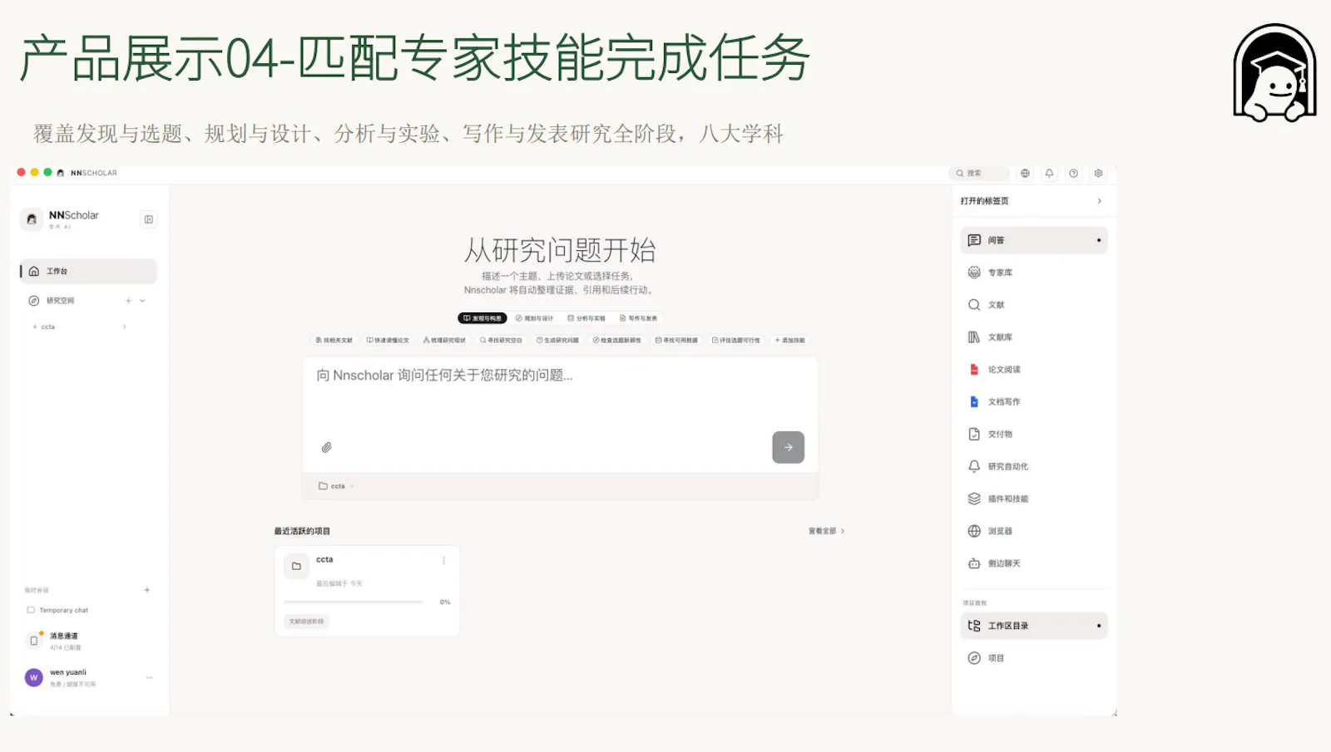Open the ccta card three-dot menu
1331x752 pixels.
coord(443,561)
